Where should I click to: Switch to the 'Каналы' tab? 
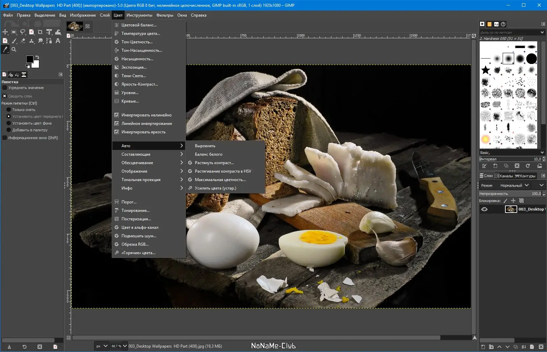504,176
